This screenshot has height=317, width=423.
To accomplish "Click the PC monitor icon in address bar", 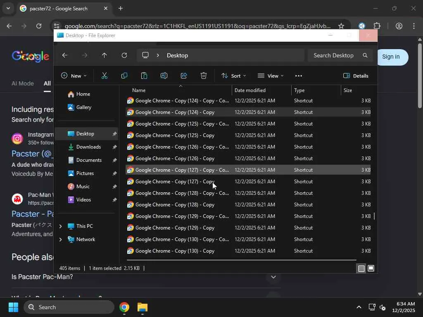I will (145, 55).
